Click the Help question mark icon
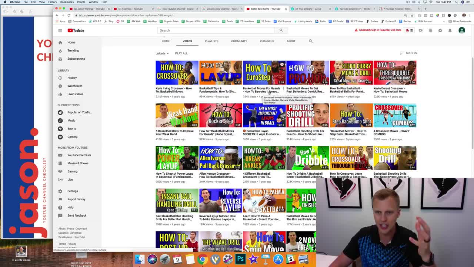 click(60, 208)
